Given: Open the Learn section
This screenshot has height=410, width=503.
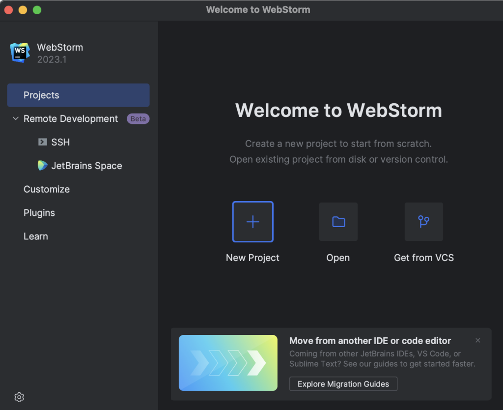Looking at the screenshot, I should click(x=35, y=236).
